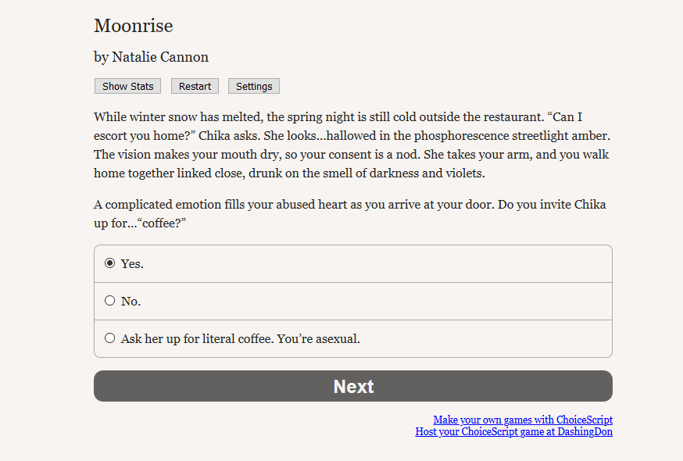Click the "Yes." answer label text
The width and height of the screenshot is (683, 461).
click(x=132, y=264)
